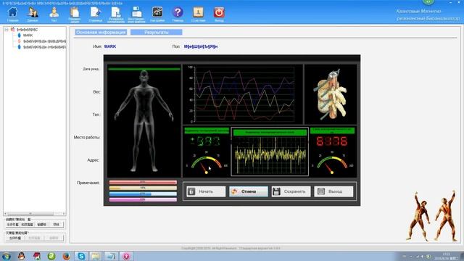Click the blue progress bar
This screenshot has height=261, width=464.
tap(143, 194)
